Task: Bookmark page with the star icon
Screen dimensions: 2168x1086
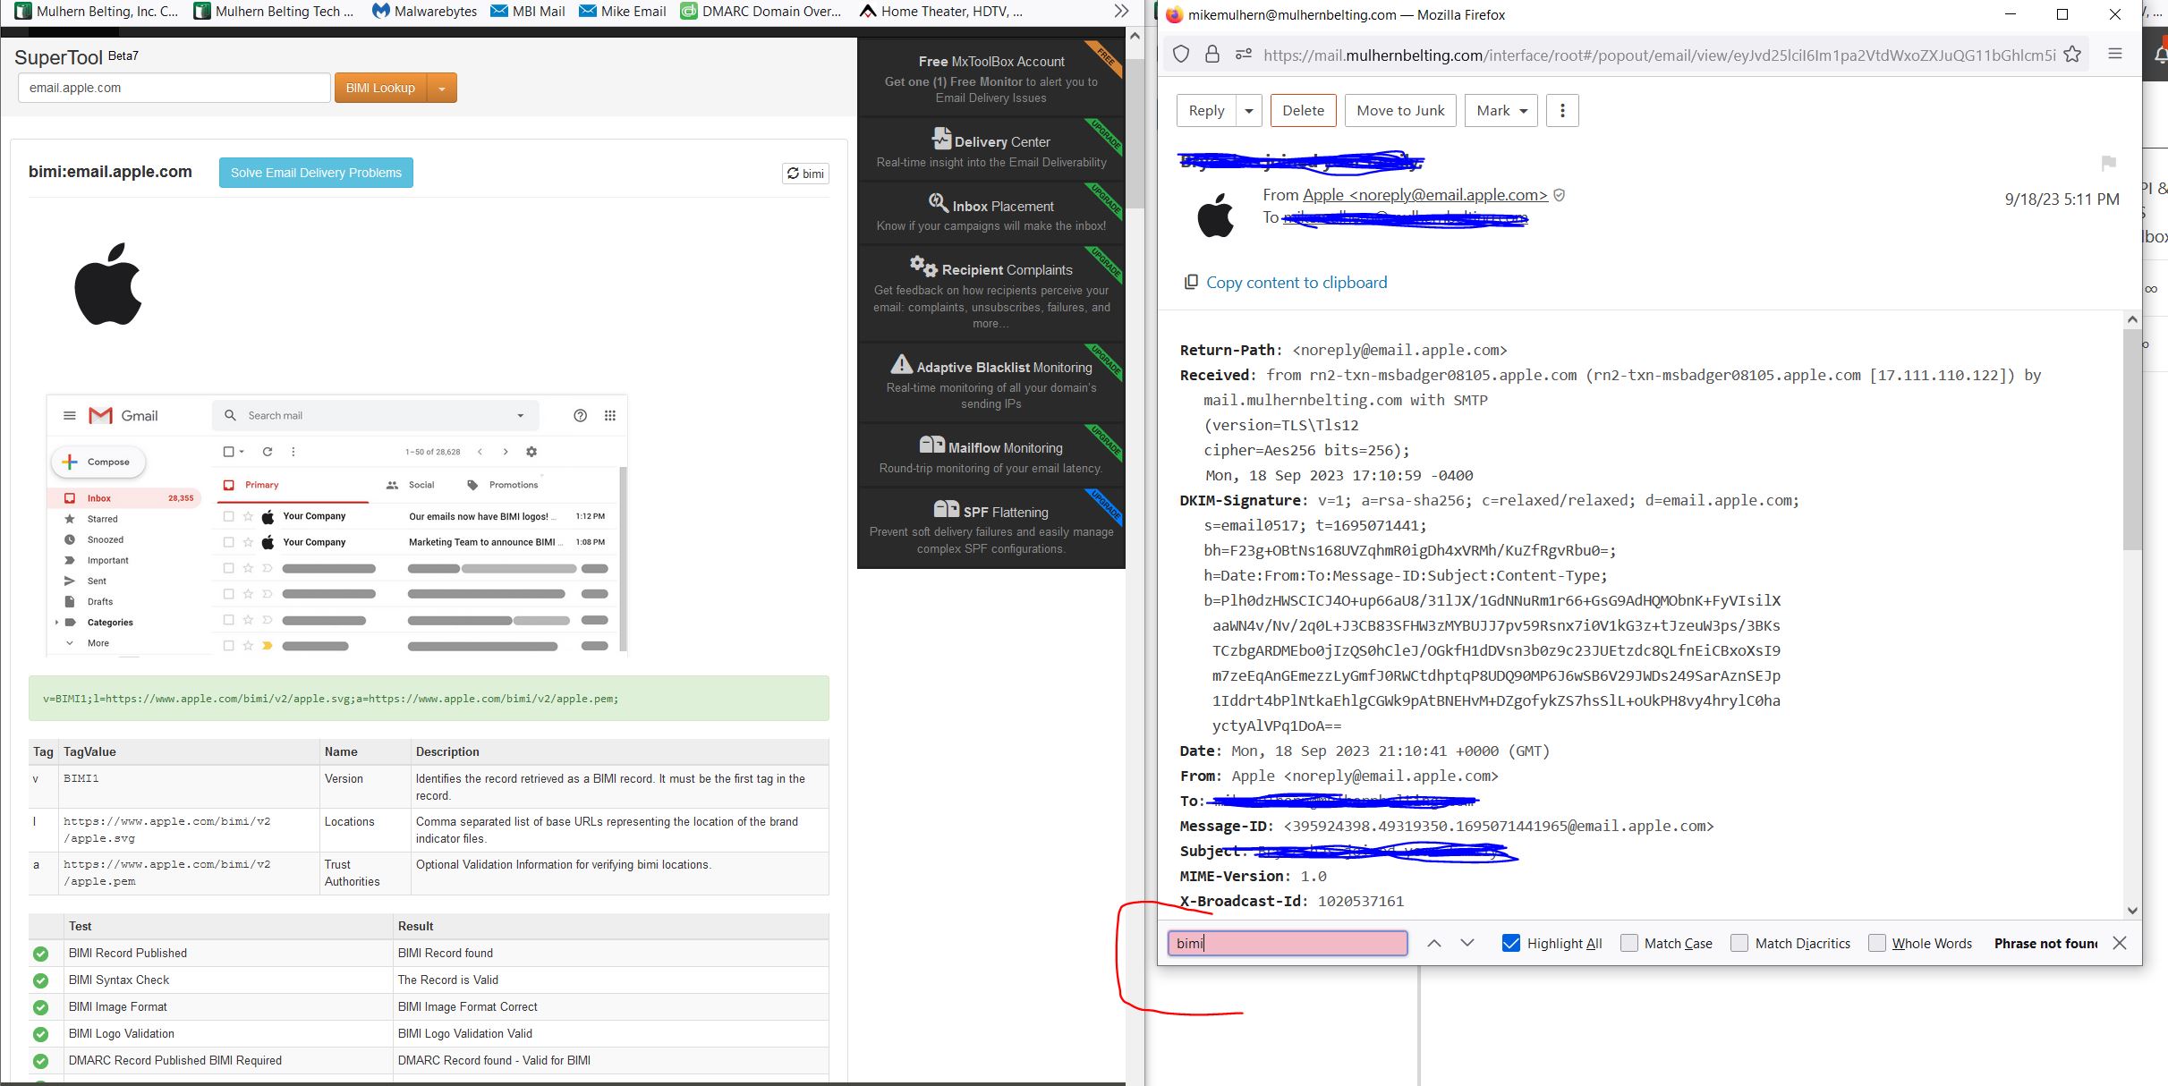Action: pyautogui.click(x=2072, y=55)
